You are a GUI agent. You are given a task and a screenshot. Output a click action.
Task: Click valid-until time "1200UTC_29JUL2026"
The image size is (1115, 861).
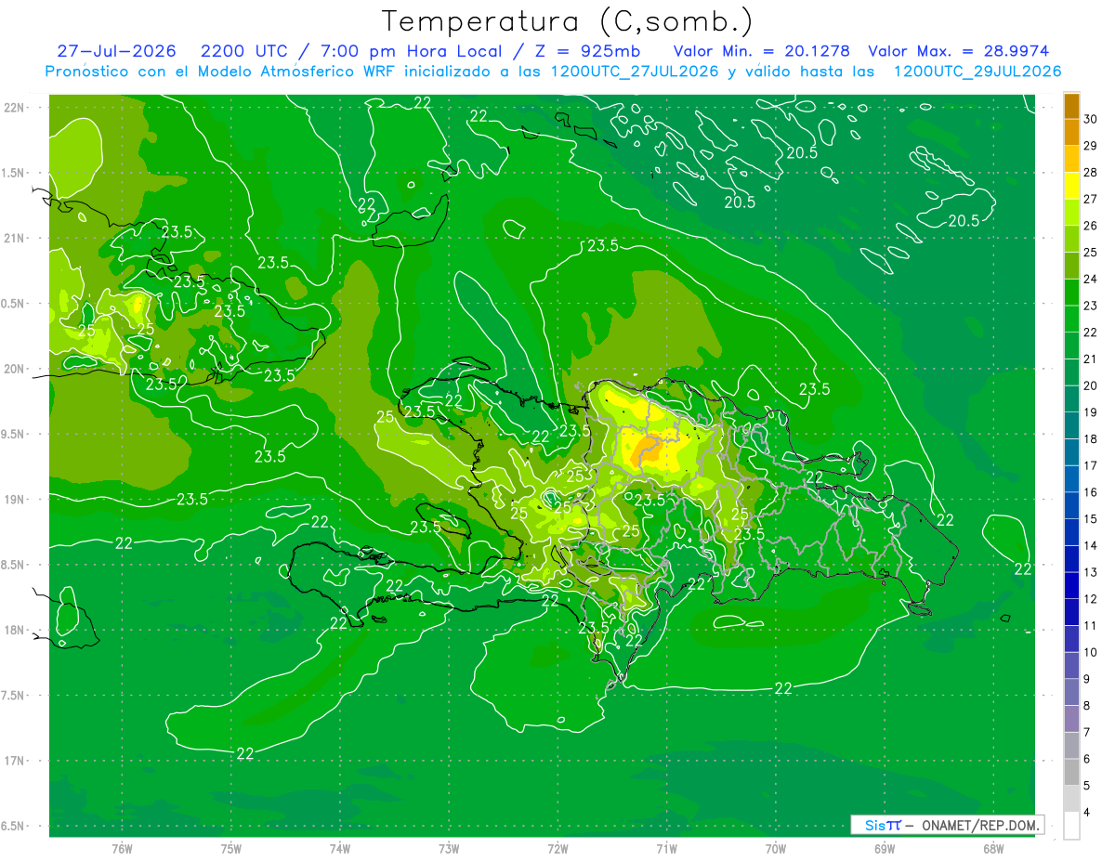click(977, 72)
